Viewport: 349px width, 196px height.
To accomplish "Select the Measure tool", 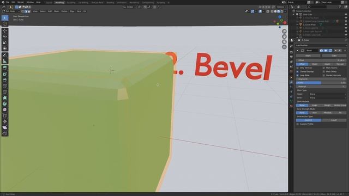I will (x=5, y=62).
